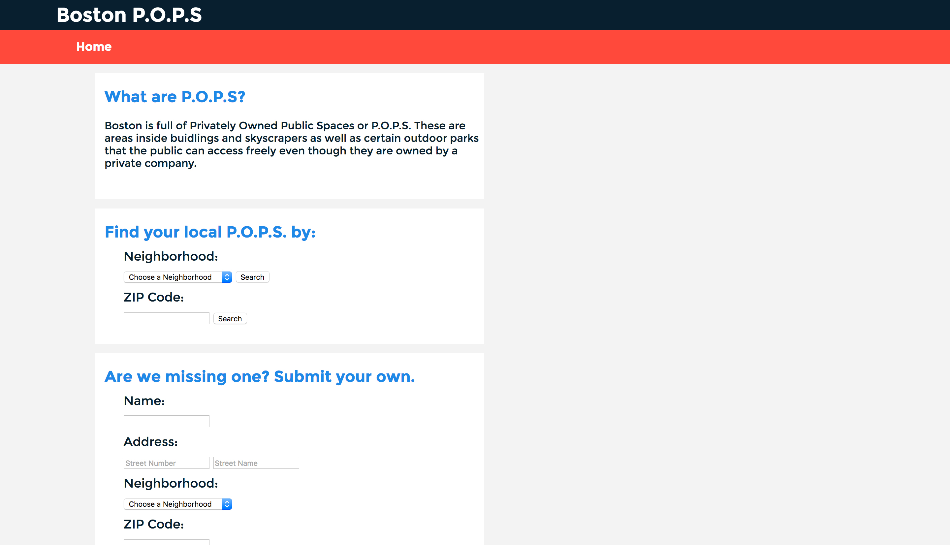Click the 'What are P.O.P.S?' heading
This screenshot has width=950, height=545.
pos(175,97)
